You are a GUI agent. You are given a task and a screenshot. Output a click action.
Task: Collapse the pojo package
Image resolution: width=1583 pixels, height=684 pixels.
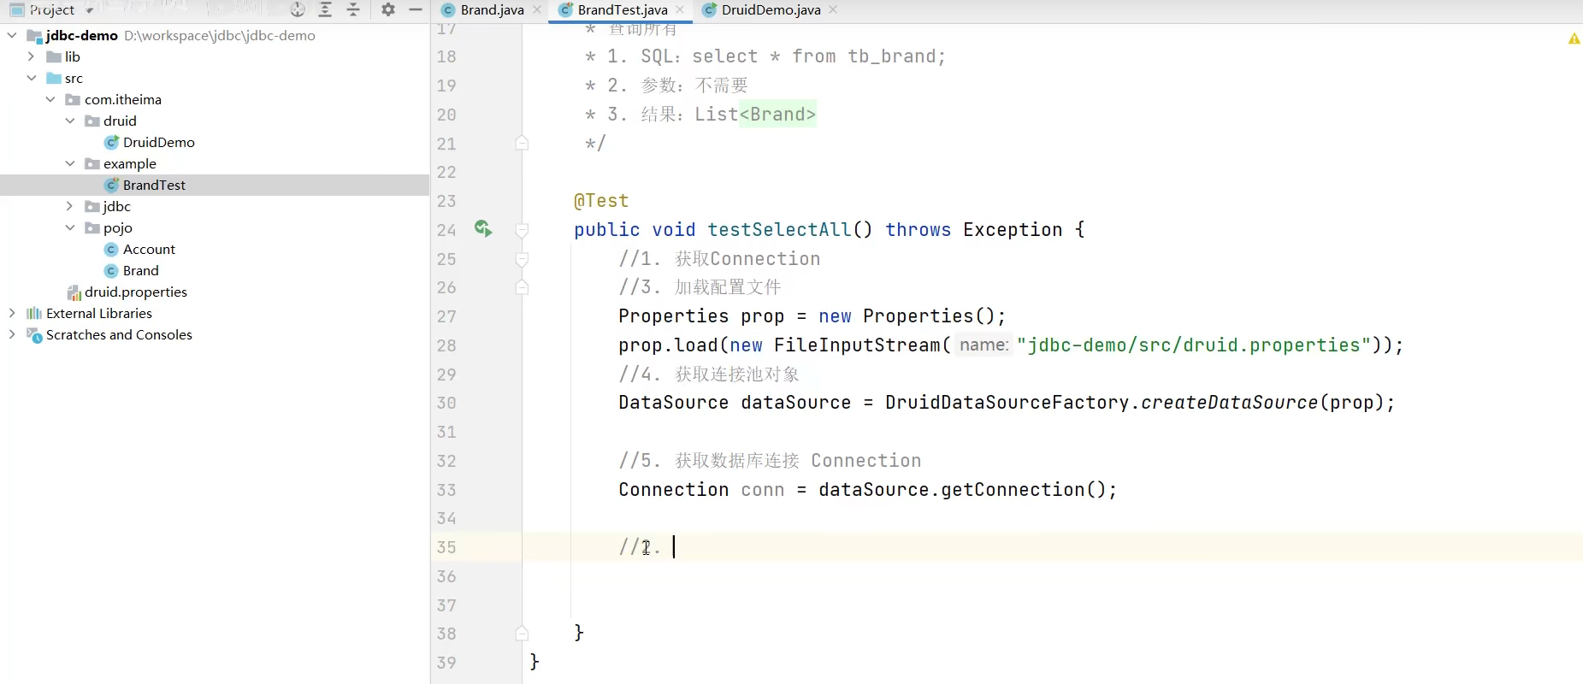[x=70, y=227]
